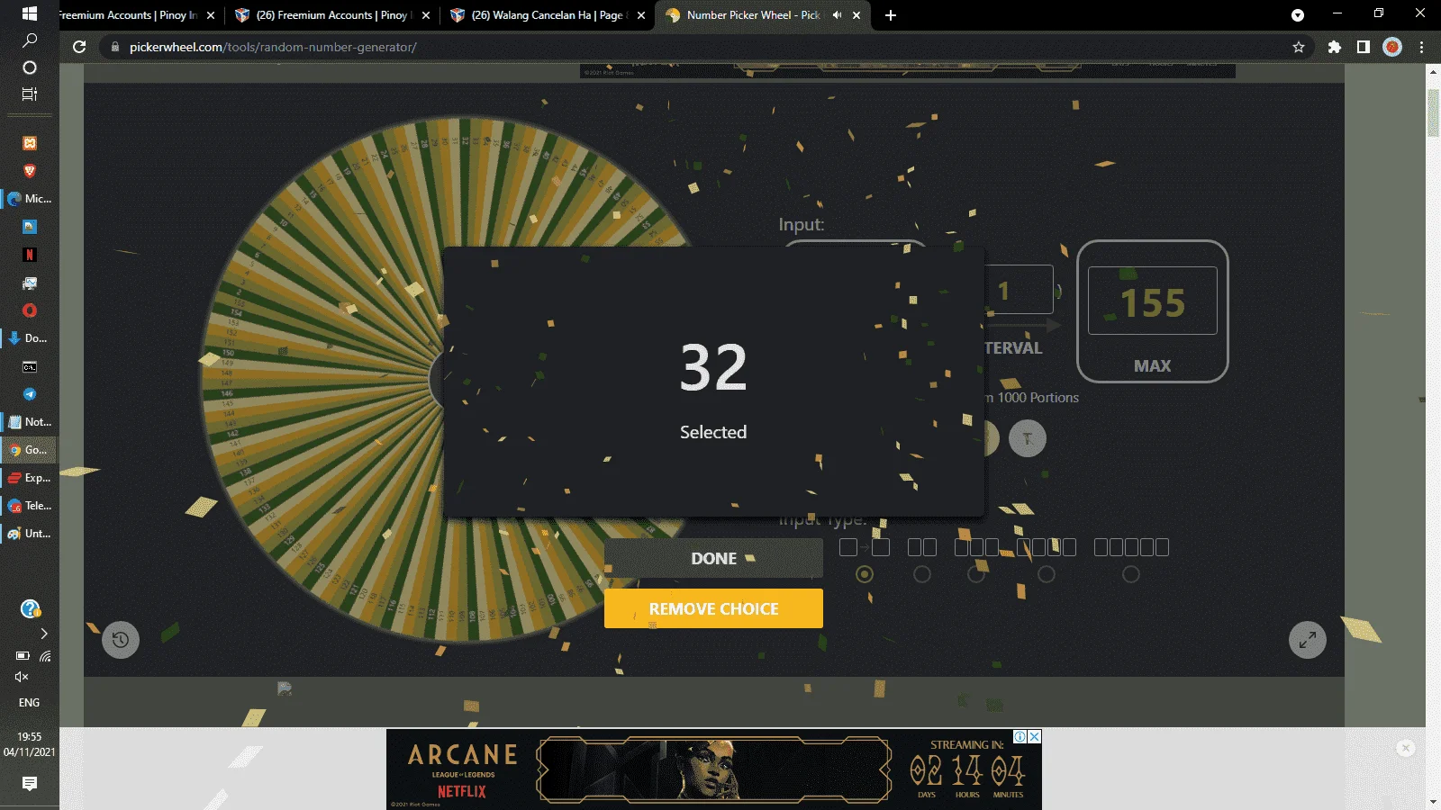Open the tab search dropdown arrow

pyautogui.click(x=1298, y=15)
